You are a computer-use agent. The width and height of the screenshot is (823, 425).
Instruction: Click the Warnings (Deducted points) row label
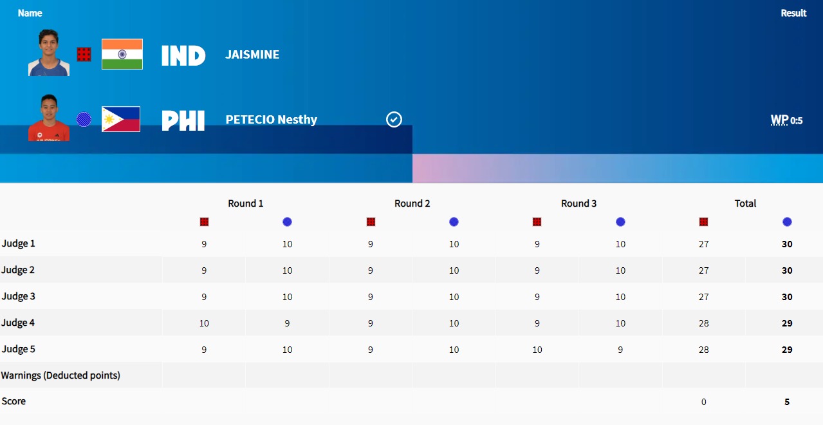coord(60,375)
